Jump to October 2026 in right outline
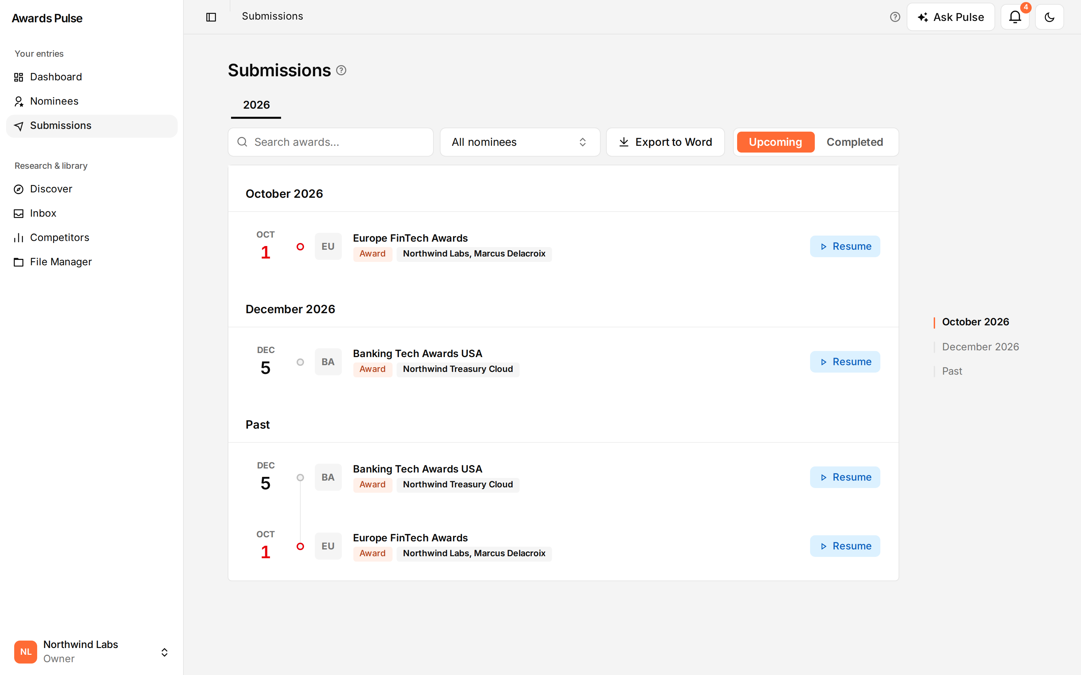The image size is (1081, 675). [975, 322]
